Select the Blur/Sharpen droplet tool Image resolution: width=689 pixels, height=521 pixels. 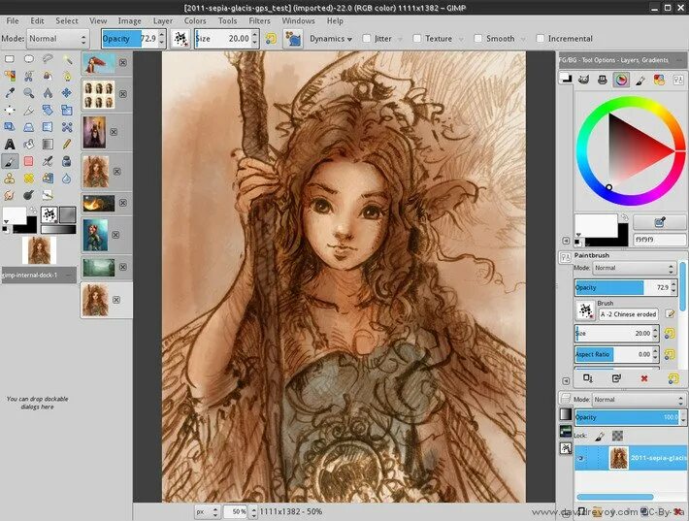point(67,179)
